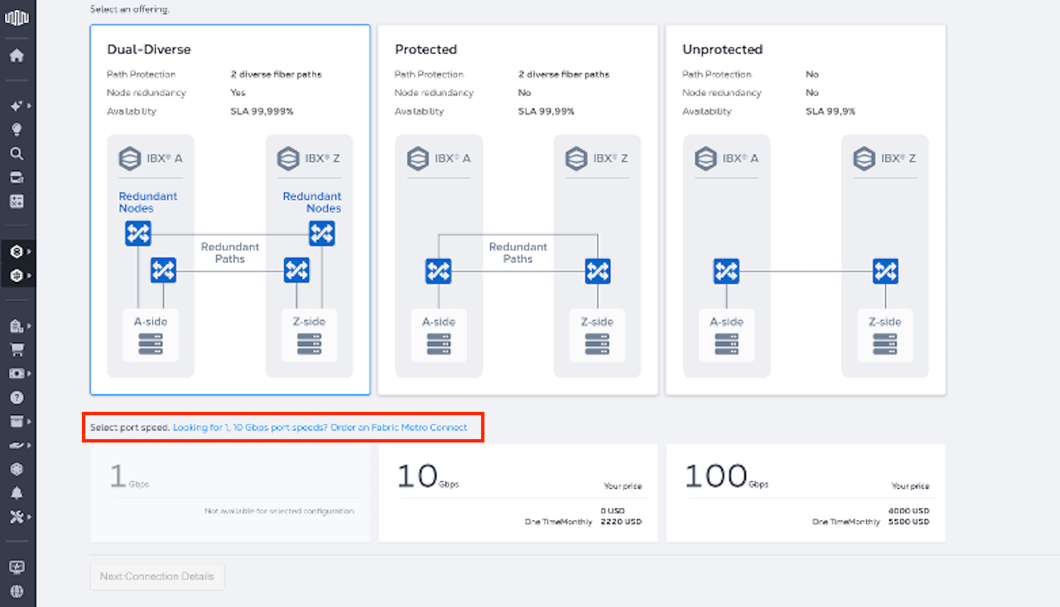Image resolution: width=1060 pixels, height=607 pixels.
Task: Click Node redundancy "Yes" value in Dual-Diverse
Action: pyautogui.click(x=238, y=93)
